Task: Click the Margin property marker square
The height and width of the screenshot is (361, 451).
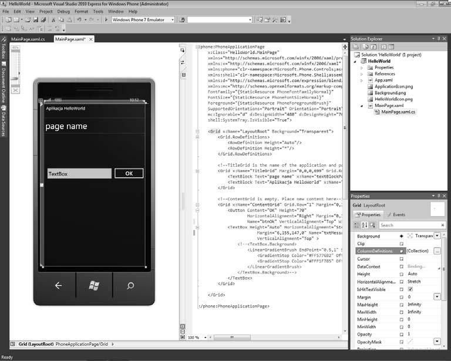Action: [x=402, y=297]
